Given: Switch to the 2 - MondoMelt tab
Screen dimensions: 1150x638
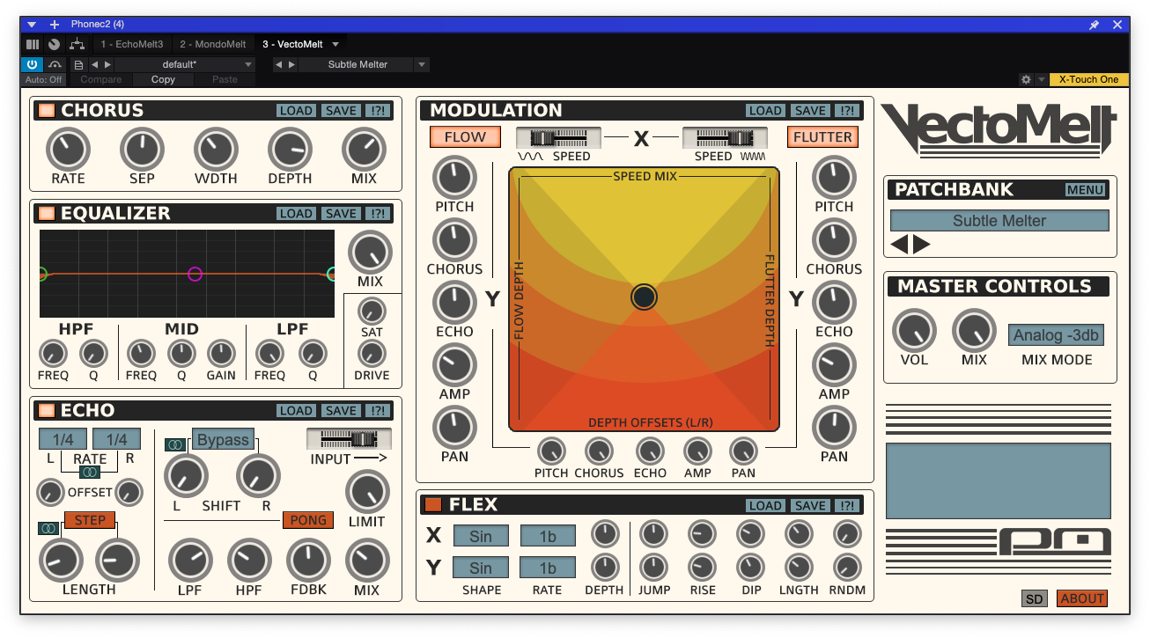Looking at the screenshot, I should tap(213, 44).
